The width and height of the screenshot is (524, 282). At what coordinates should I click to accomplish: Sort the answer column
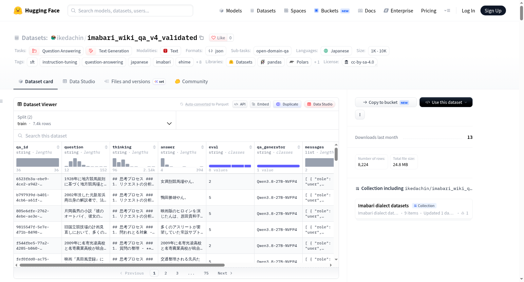tap(202, 147)
